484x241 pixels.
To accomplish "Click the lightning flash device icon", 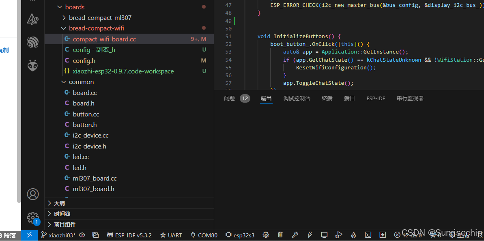I will pos(310,235).
